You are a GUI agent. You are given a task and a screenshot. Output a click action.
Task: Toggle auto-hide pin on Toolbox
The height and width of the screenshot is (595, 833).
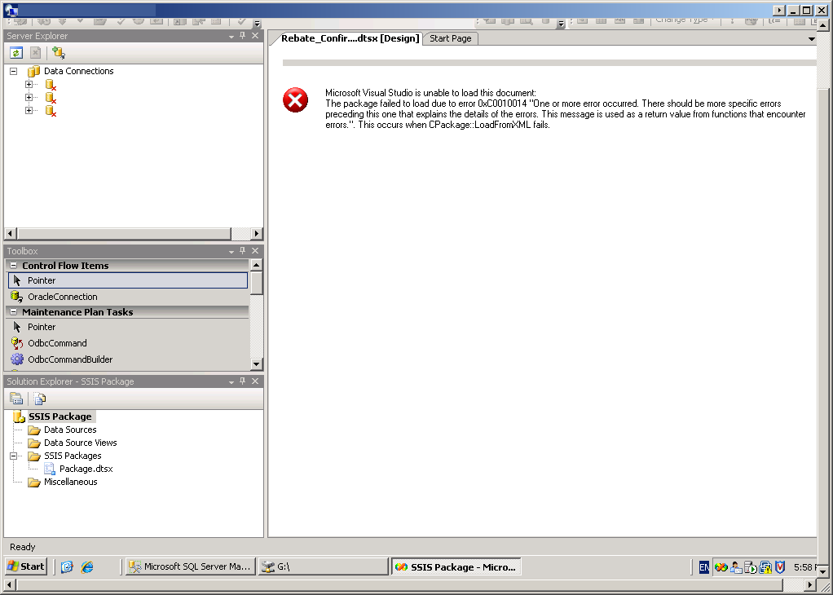coord(243,251)
